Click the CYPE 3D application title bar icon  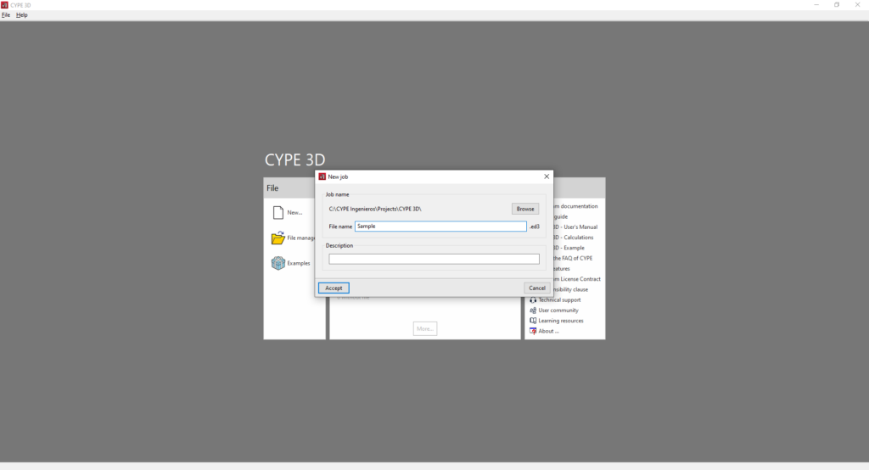[x=4, y=5]
